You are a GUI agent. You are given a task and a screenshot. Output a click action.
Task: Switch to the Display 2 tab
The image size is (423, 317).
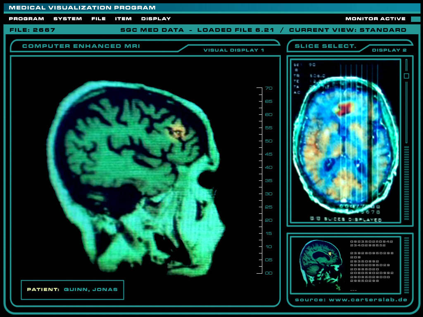pyautogui.click(x=389, y=50)
